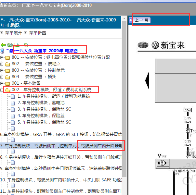Viewport: 196px width, 195px height.
Task: Select 002 - 车身控制模块、舒适/便利功能系统 folder
Action: 51,90
